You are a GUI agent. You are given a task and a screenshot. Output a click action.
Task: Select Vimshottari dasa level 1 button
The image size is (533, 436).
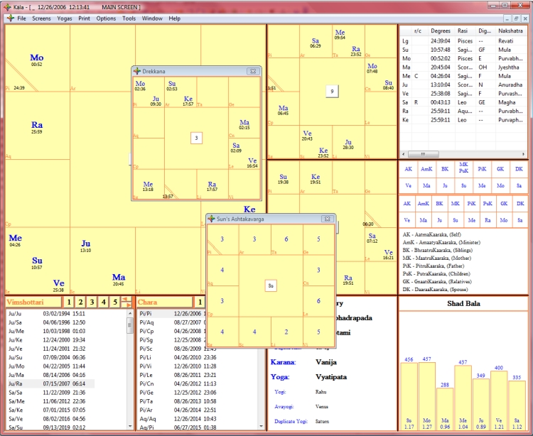click(x=69, y=302)
